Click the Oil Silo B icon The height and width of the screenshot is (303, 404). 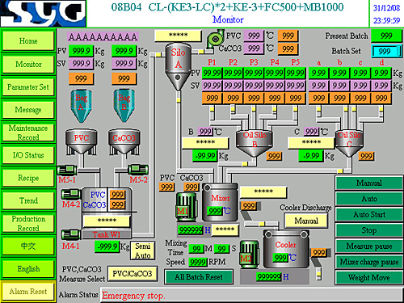tap(255, 143)
